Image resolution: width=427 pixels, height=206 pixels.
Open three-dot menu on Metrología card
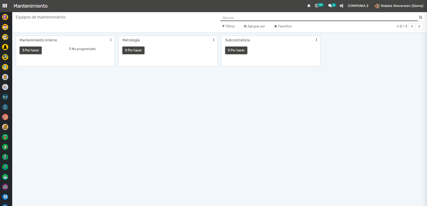(x=214, y=40)
